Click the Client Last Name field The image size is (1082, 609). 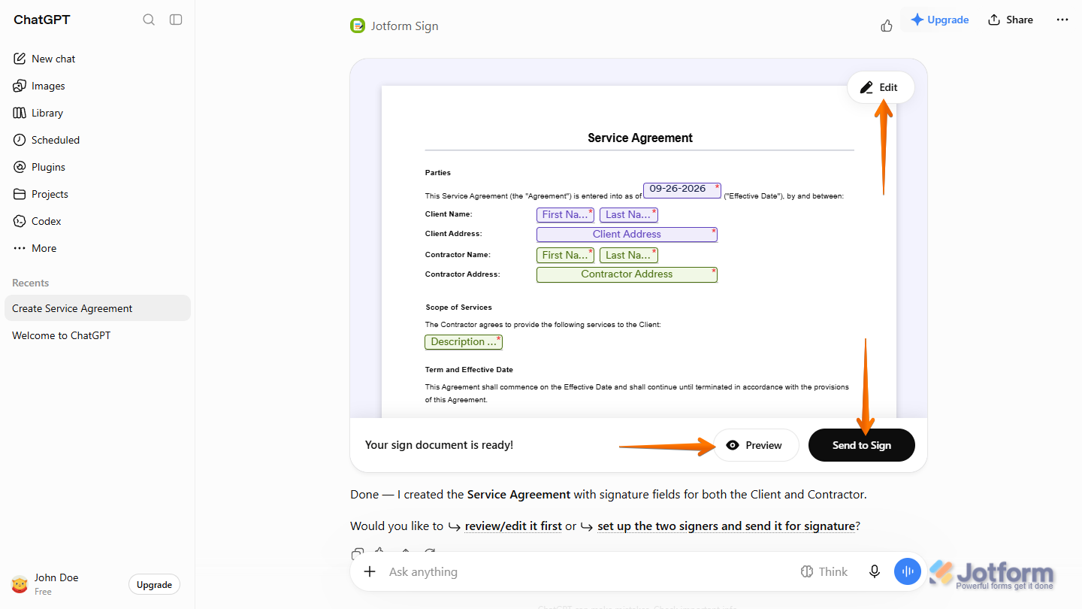pyautogui.click(x=628, y=214)
